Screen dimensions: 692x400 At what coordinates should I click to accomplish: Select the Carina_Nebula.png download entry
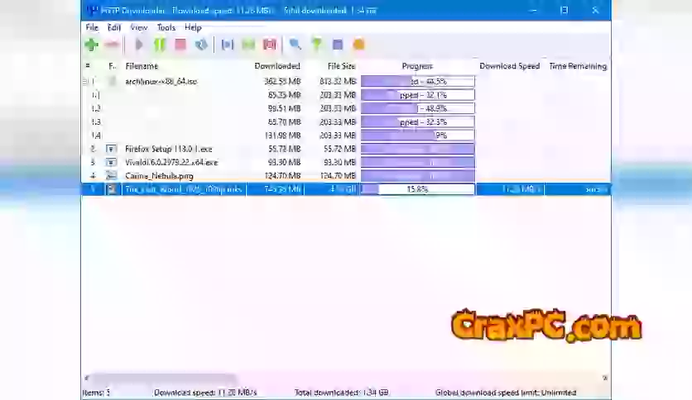pos(158,176)
